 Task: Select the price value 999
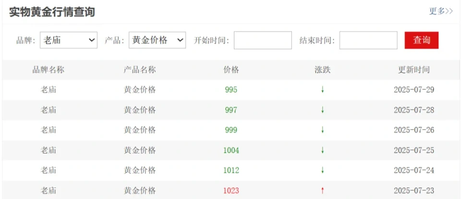pos(231,130)
